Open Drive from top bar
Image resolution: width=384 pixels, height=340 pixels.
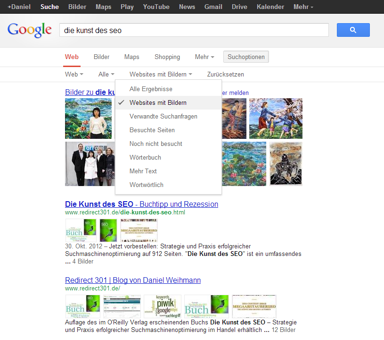(x=239, y=7)
